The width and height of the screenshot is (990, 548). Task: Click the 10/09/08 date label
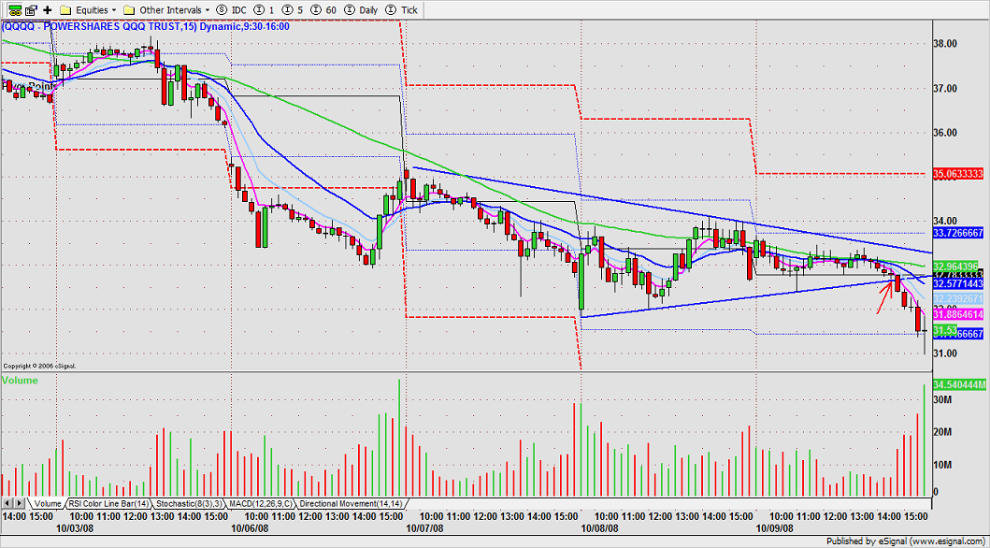(x=775, y=527)
